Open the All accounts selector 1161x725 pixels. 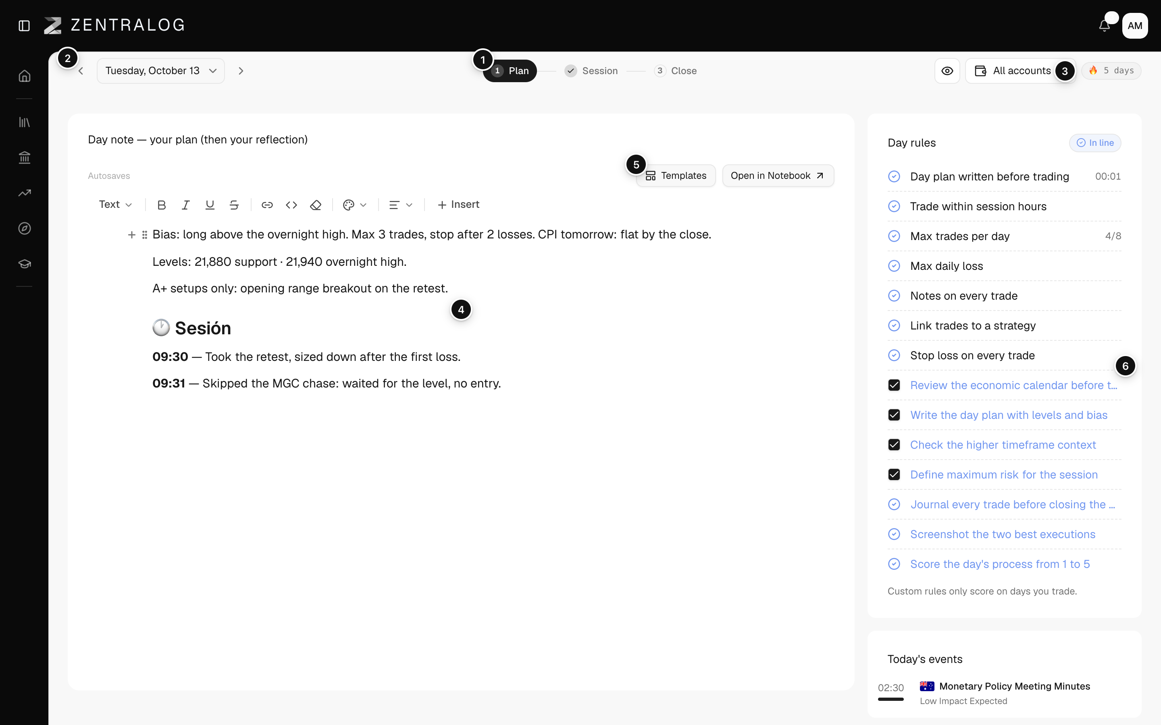(1020, 71)
